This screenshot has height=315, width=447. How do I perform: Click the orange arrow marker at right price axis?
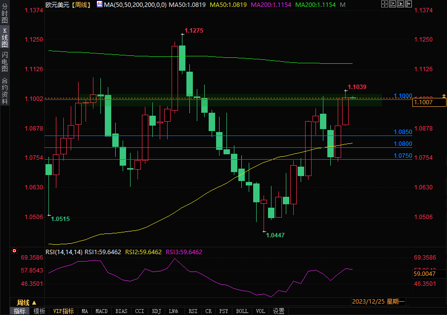point(444,95)
